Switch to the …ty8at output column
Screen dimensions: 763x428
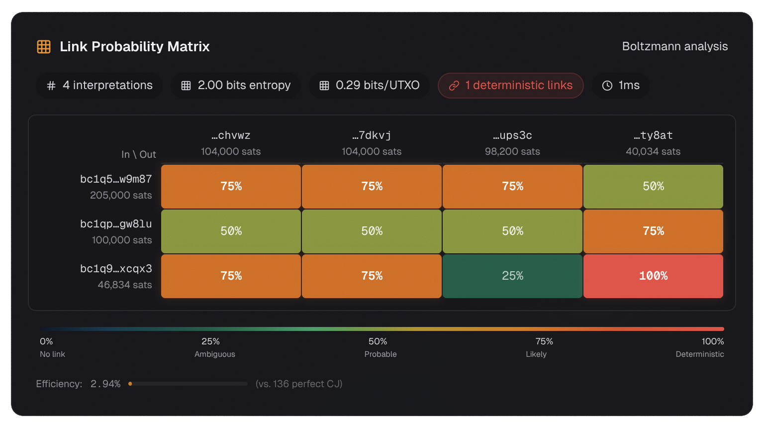[x=653, y=135]
